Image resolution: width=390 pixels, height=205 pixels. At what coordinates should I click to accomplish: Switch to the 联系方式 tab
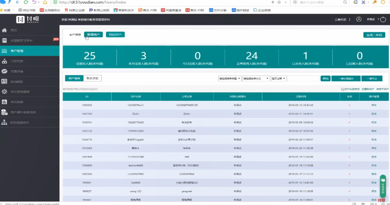(x=93, y=78)
